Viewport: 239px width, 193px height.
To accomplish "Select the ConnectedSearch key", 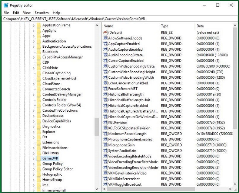I will tap(56, 89).
